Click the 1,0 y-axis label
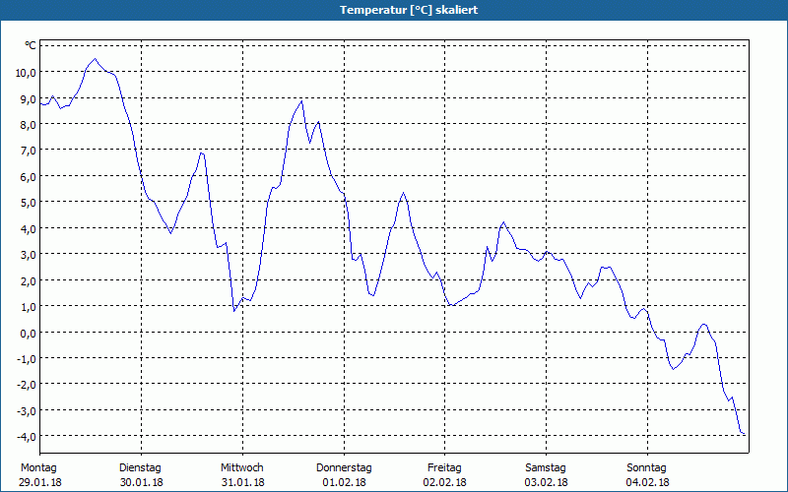788x492 pixels. click(29, 306)
